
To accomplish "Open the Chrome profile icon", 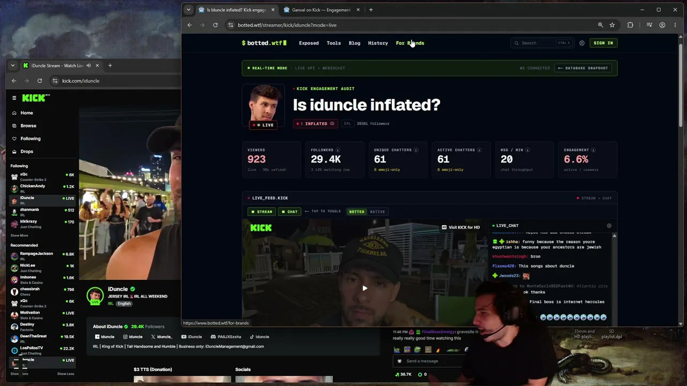I will click(x=662, y=25).
